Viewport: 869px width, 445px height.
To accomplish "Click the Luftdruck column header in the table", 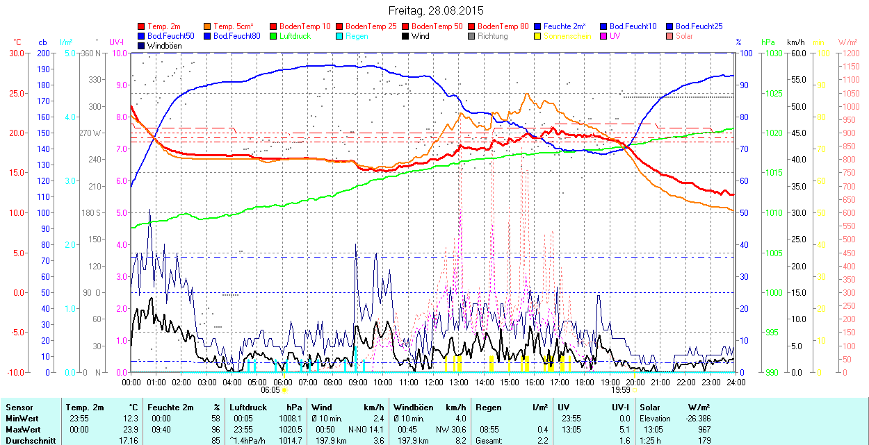I will tap(249, 408).
